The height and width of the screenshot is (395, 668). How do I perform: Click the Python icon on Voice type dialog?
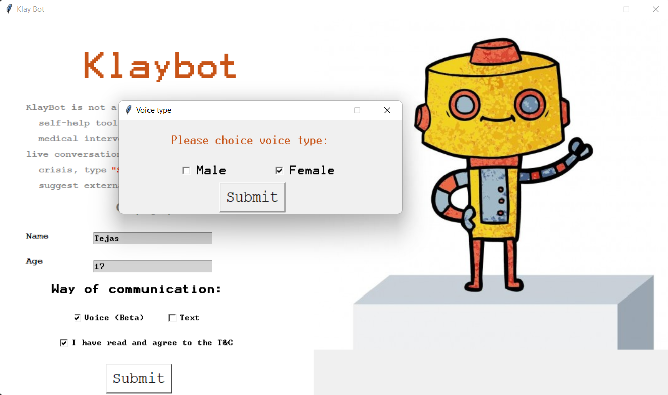[129, 110]
